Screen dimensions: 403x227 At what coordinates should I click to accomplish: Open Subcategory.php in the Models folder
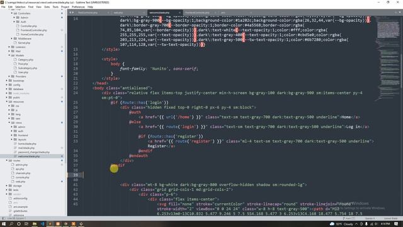tap(28, 68)
